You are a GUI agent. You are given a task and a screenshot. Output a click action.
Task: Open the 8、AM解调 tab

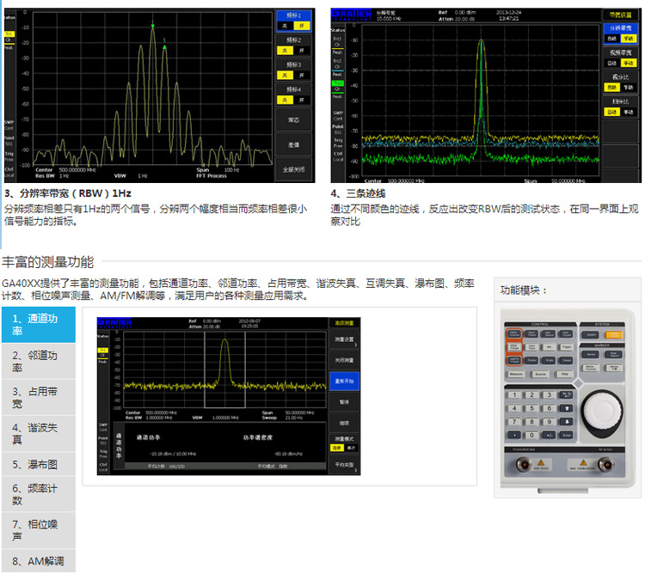point(38,561)
